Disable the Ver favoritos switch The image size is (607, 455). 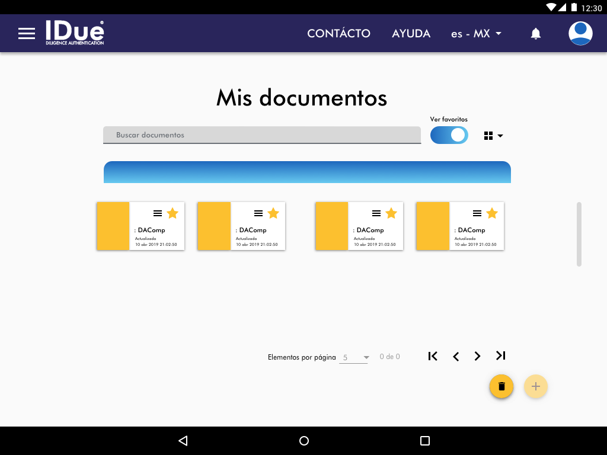(449, 135)
